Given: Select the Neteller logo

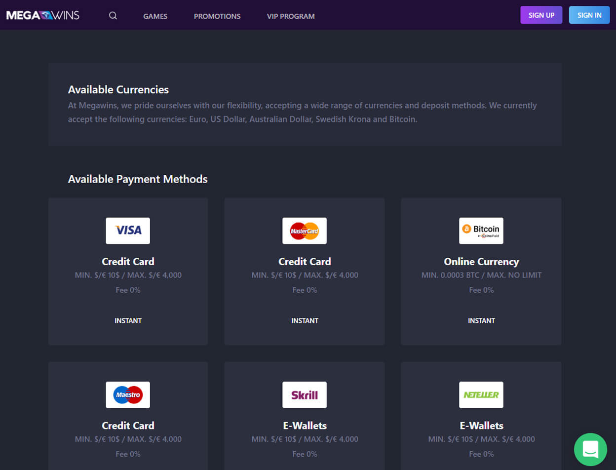Looking at the screenshot, I should [481, 394].
